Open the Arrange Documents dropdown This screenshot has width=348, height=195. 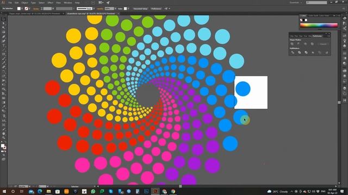(x=101, y=3)
